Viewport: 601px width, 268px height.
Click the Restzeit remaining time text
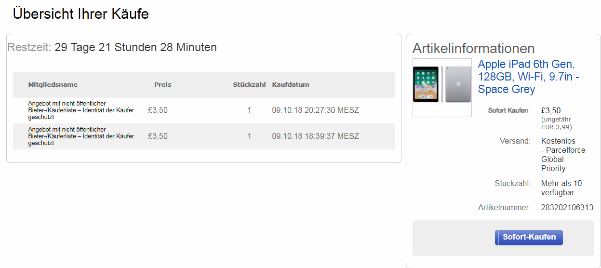[112, 47]
